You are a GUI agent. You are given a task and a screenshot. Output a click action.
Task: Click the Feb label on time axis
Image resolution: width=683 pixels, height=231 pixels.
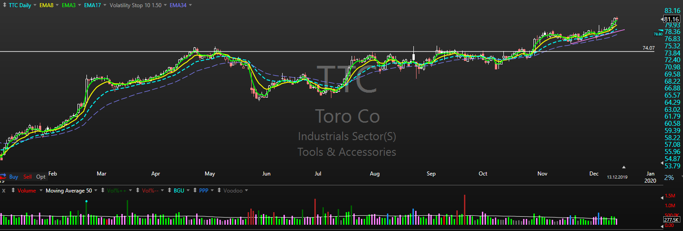(x=53, y=174)
